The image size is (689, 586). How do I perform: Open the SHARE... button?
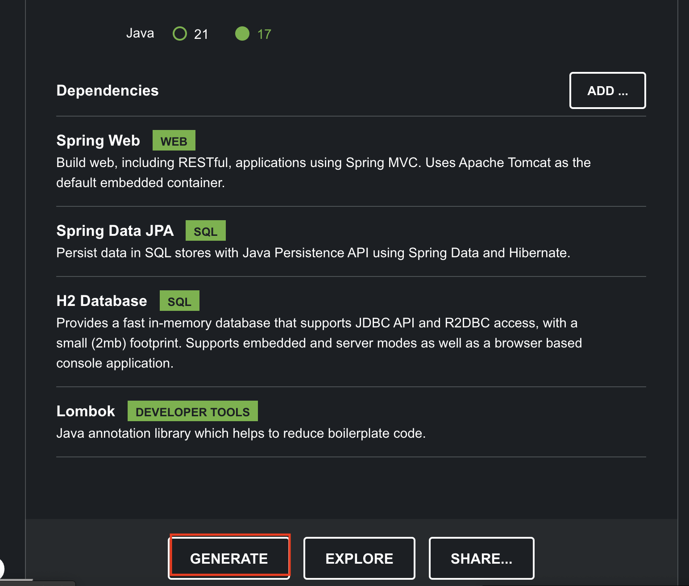pos(481,558)
